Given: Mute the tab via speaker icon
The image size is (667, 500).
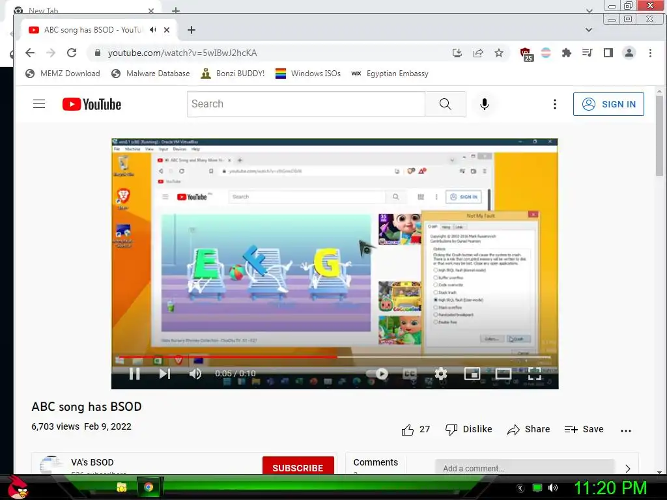Looking at the screenshot, I should [152, 30].
